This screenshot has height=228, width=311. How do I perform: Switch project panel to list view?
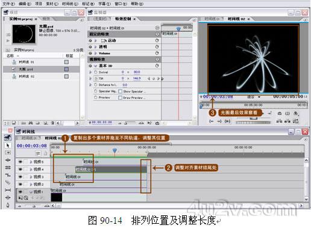point(7,123)
